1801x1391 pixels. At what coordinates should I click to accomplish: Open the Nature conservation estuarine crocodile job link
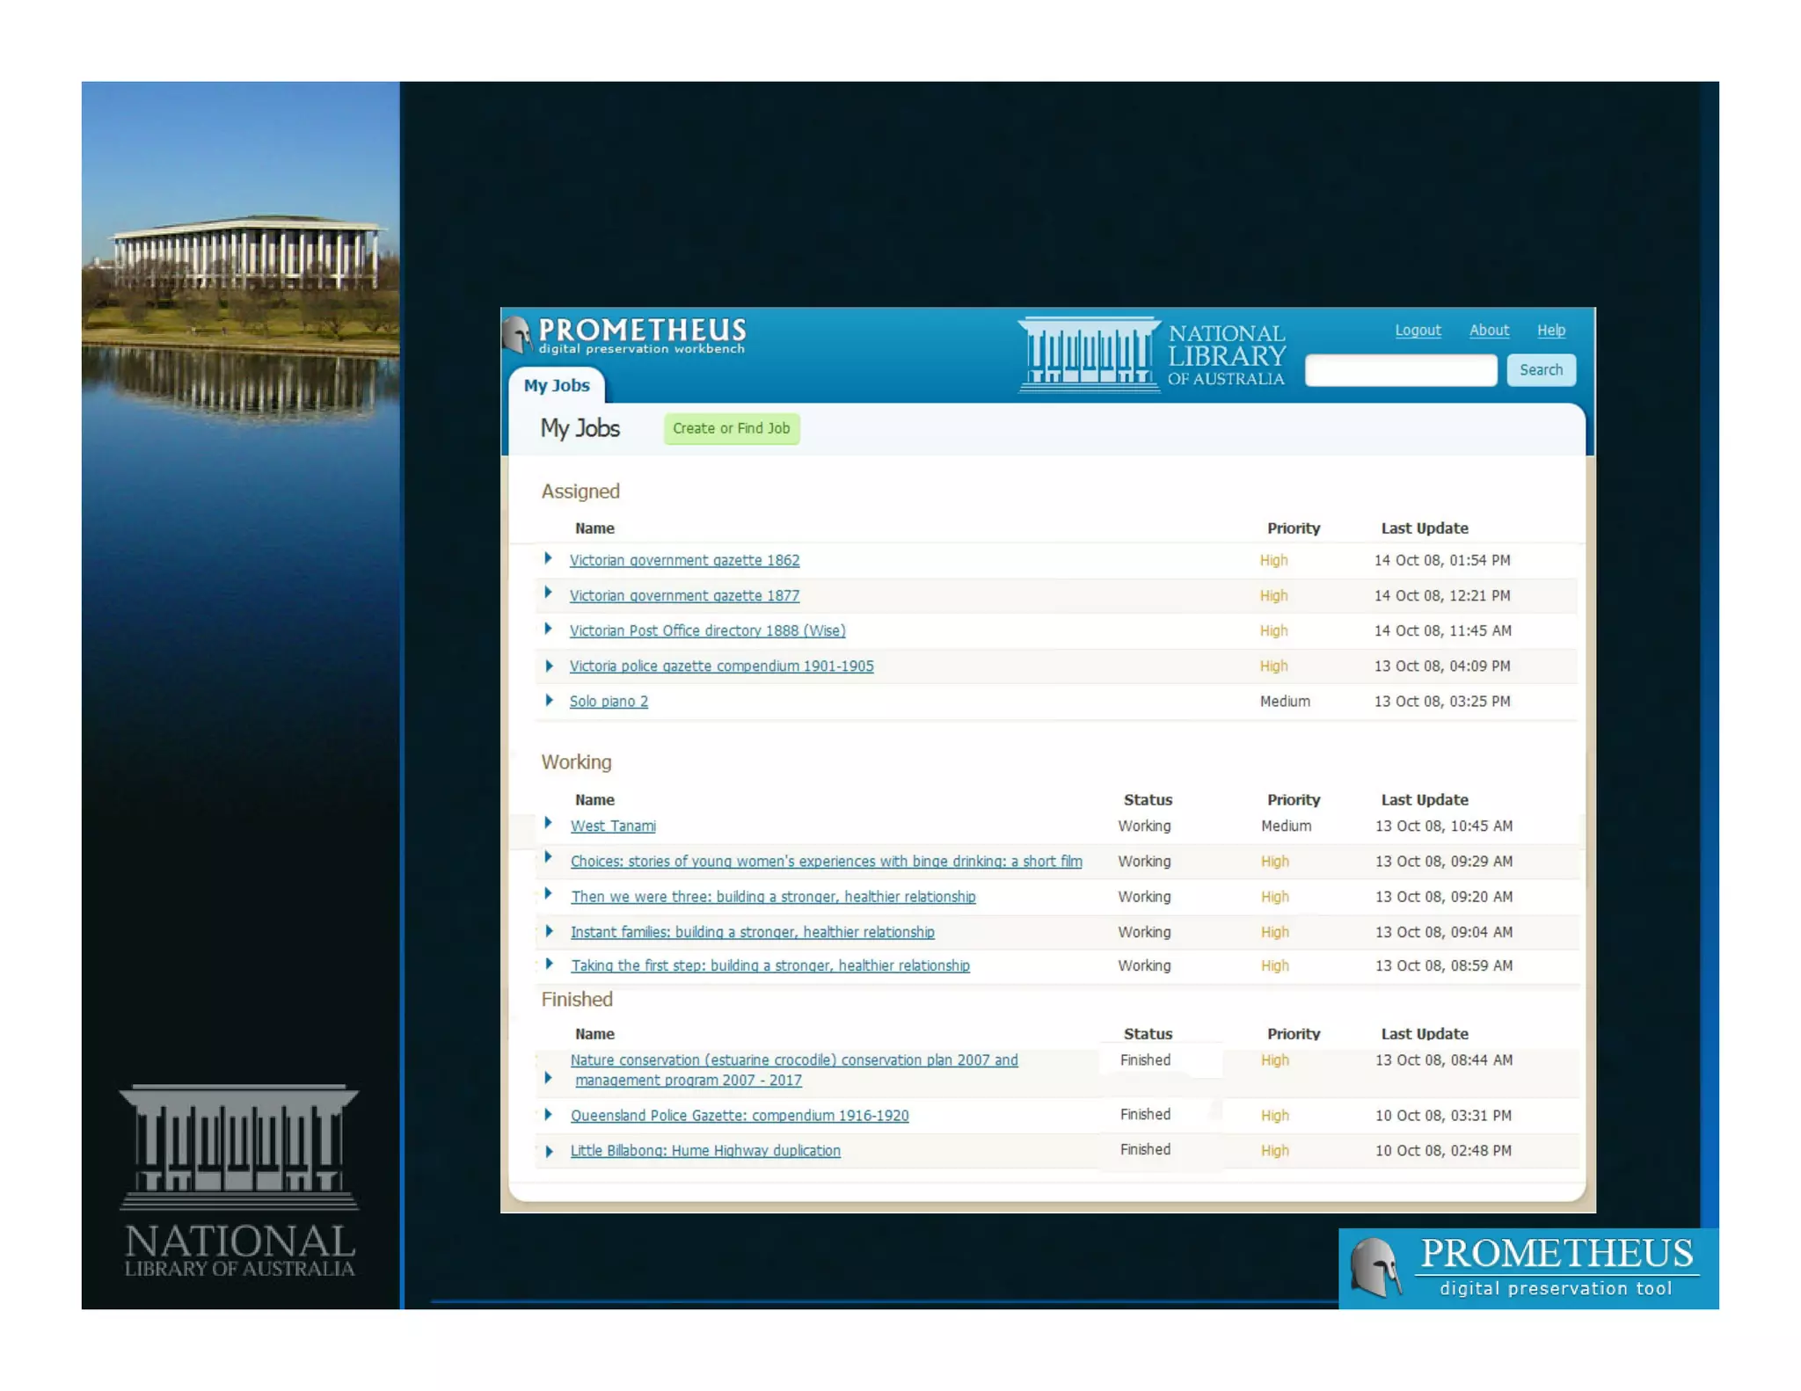click(793, 1060)
